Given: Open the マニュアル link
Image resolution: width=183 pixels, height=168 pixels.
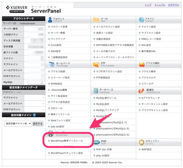Looking at the screenshot, I should [x=160, y=5].
